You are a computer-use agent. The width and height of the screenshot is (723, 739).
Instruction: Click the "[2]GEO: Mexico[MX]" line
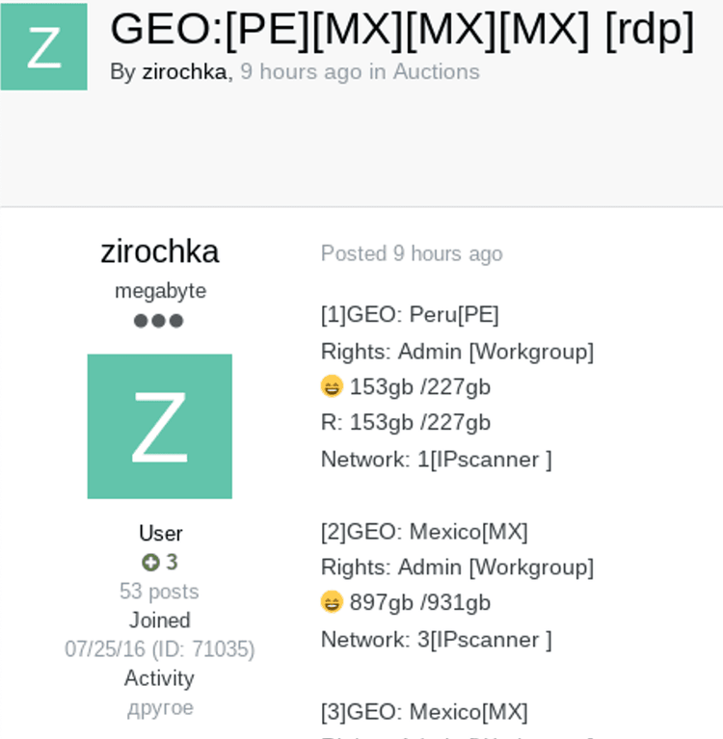424,531
